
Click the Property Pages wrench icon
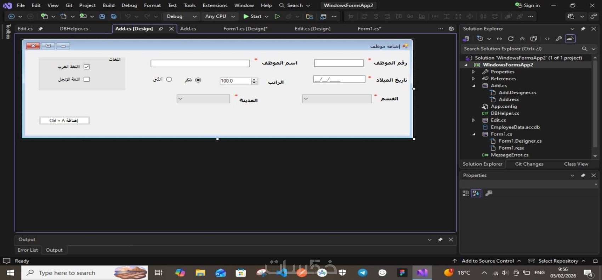tap(489, 193)
